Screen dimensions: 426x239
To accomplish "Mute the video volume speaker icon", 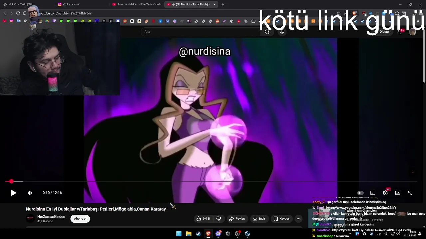I will pos(30,193).
